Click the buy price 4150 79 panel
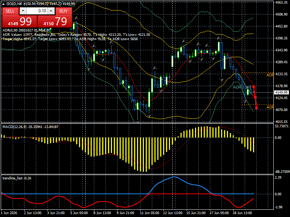 [x=55, y=21]
